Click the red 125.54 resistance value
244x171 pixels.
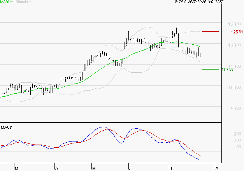pyautogui.click(x=237, y=32)
